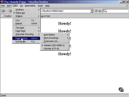This screenshot has width=129, height=97.
Task: Expand the Sidebar submenu
Action: 26,16
